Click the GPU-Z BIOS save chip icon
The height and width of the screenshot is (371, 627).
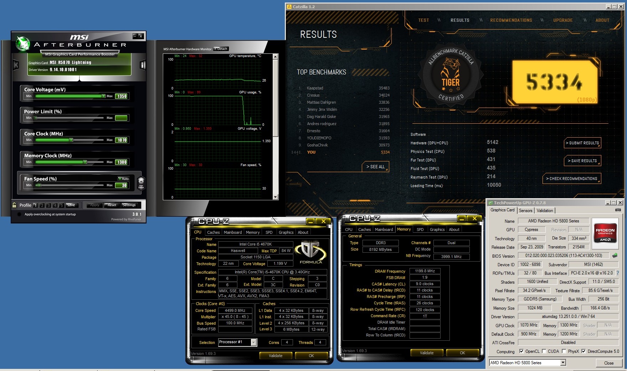click(x=615, y=256)
